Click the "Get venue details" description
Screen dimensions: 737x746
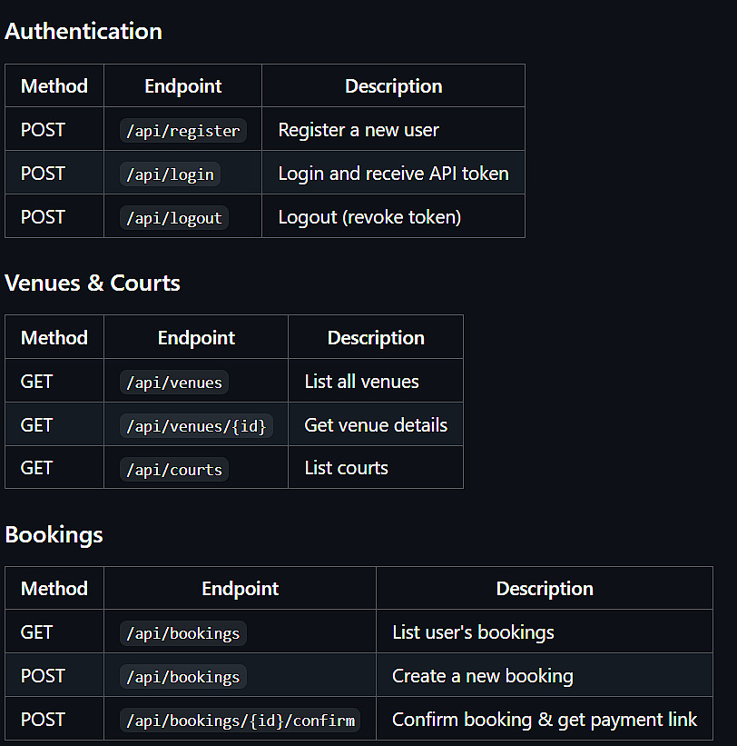[x=376, y=425]
